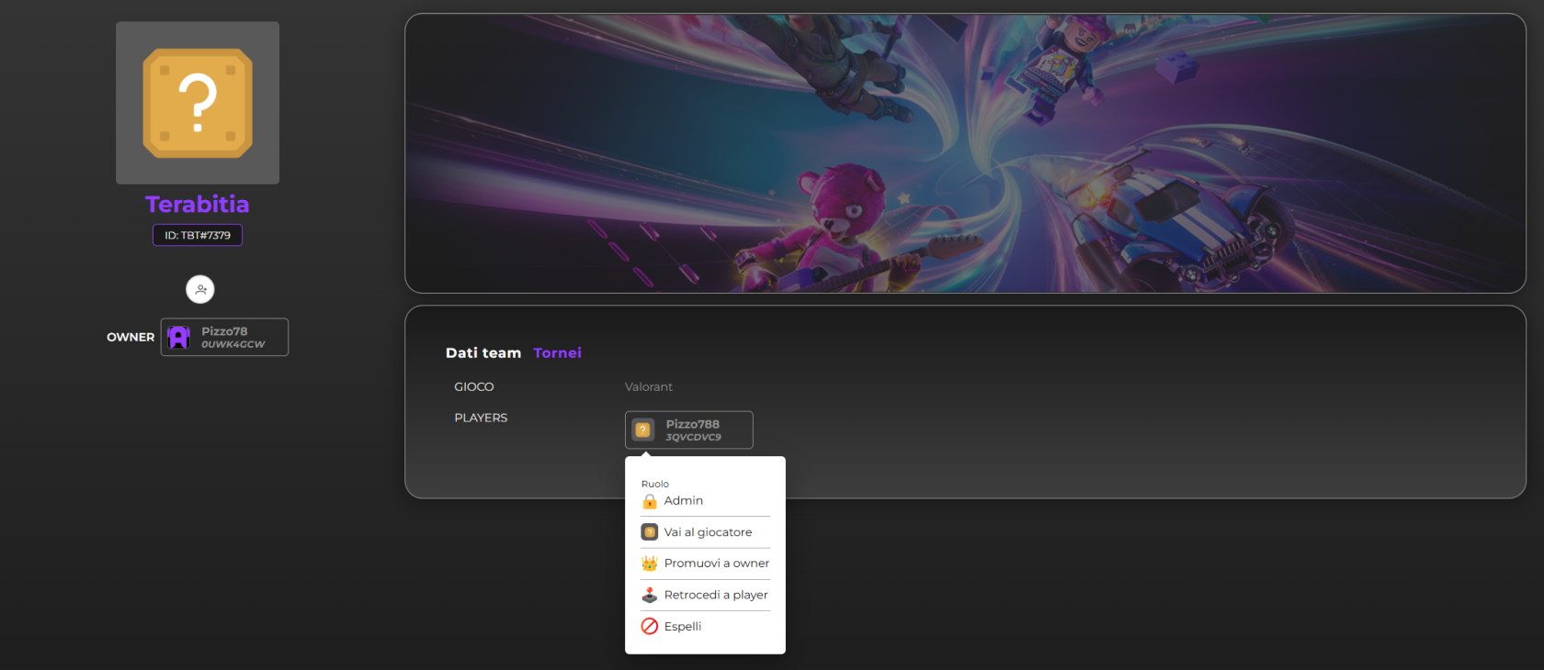1544x670 pixels.
Task: Pick "Retrocedi a player" in the role menu
Action: coord(715,595)
